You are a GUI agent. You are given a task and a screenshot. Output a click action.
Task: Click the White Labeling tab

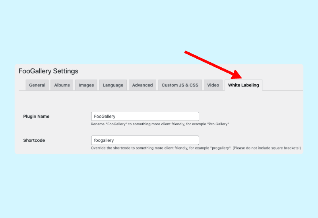tap(243, 85)
